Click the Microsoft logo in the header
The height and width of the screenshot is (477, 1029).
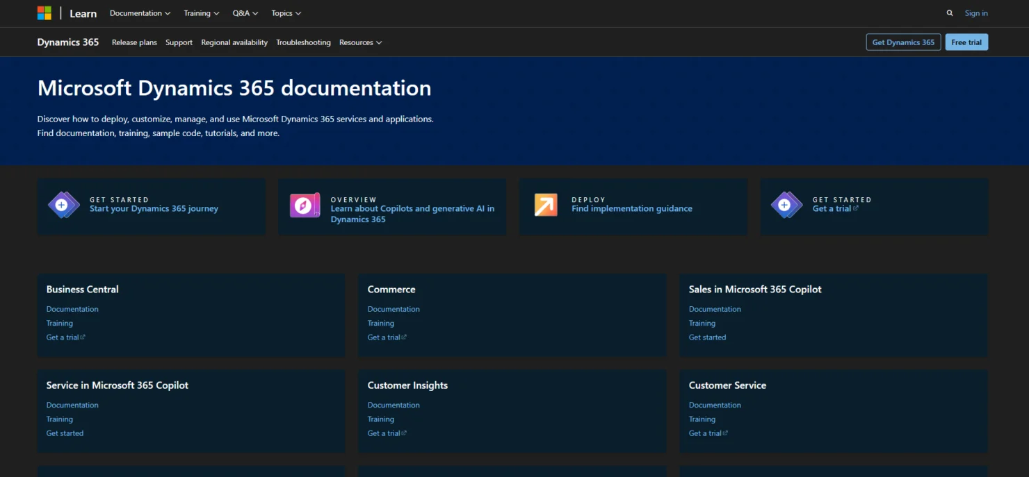(44, 12)
